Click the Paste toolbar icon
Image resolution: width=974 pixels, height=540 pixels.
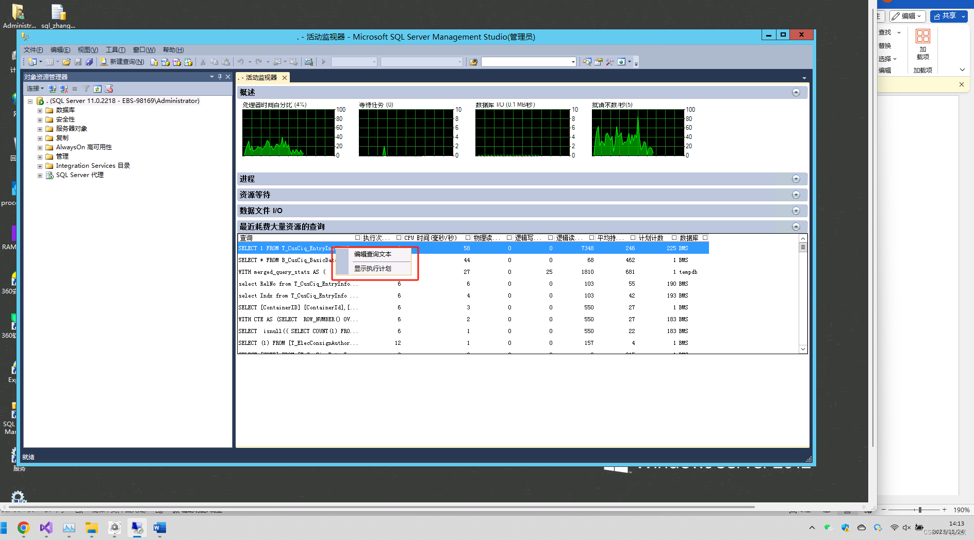[x=226, y=62]
